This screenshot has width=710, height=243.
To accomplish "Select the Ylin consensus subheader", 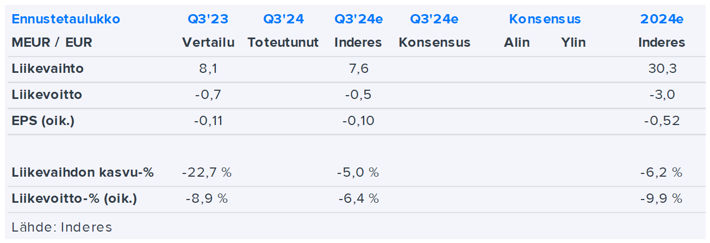I will coord(574,42).
